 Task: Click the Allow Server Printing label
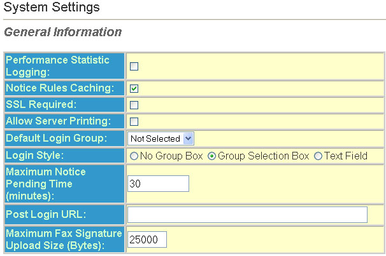(59, 121)
